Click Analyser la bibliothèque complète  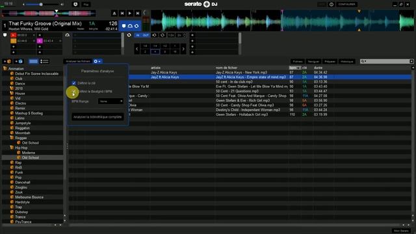[97, 117]
